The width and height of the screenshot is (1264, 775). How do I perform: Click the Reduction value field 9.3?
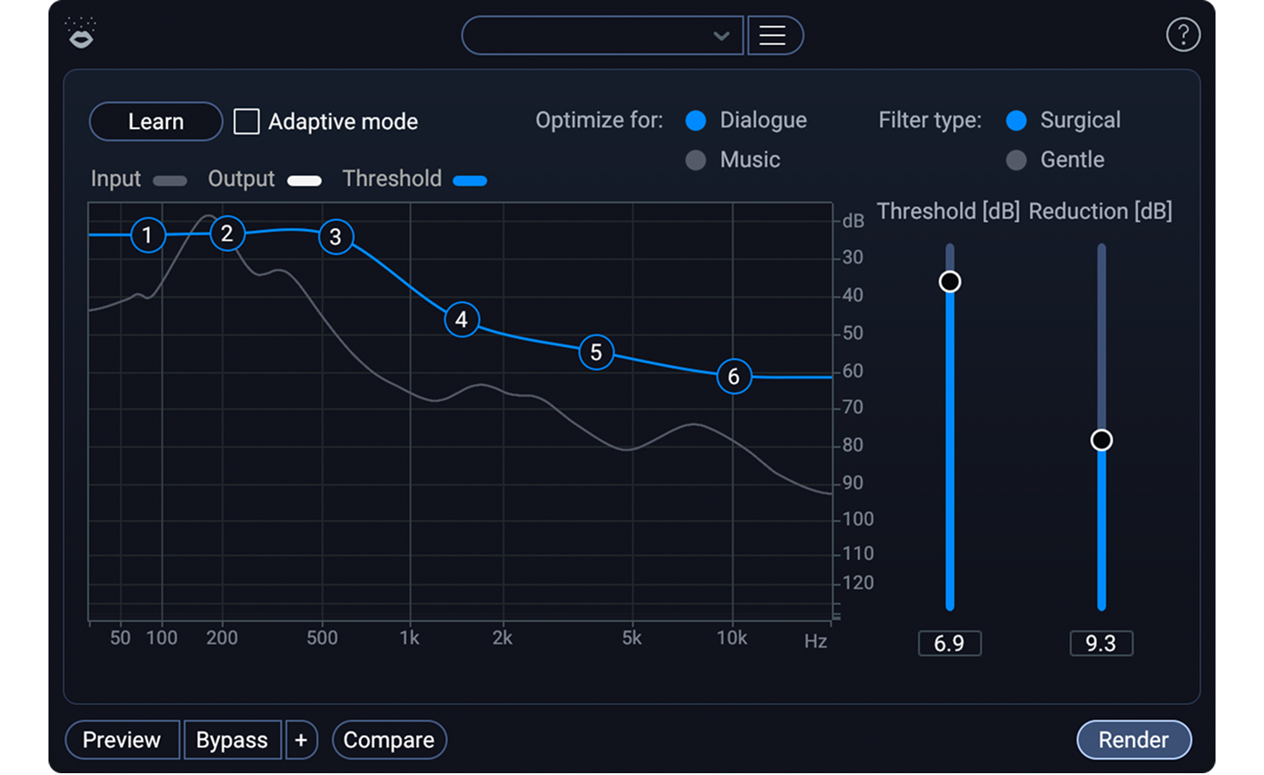(x=1101, y=643)
